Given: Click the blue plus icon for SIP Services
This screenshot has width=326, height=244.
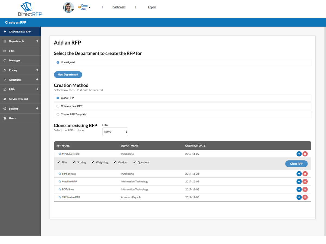Looking at the screenshot, I should point(299,174).
